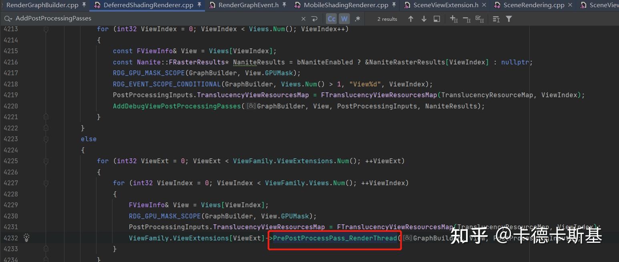Insert new line in search field

pyautogui.click(x=315, y=19)
